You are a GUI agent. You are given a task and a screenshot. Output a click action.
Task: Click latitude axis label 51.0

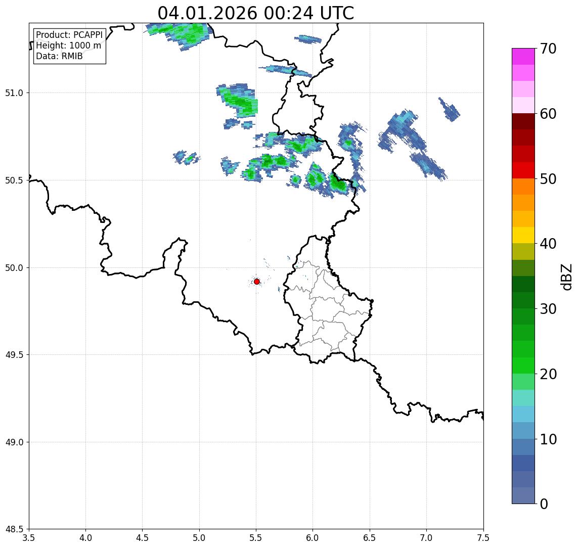[14, 93]
